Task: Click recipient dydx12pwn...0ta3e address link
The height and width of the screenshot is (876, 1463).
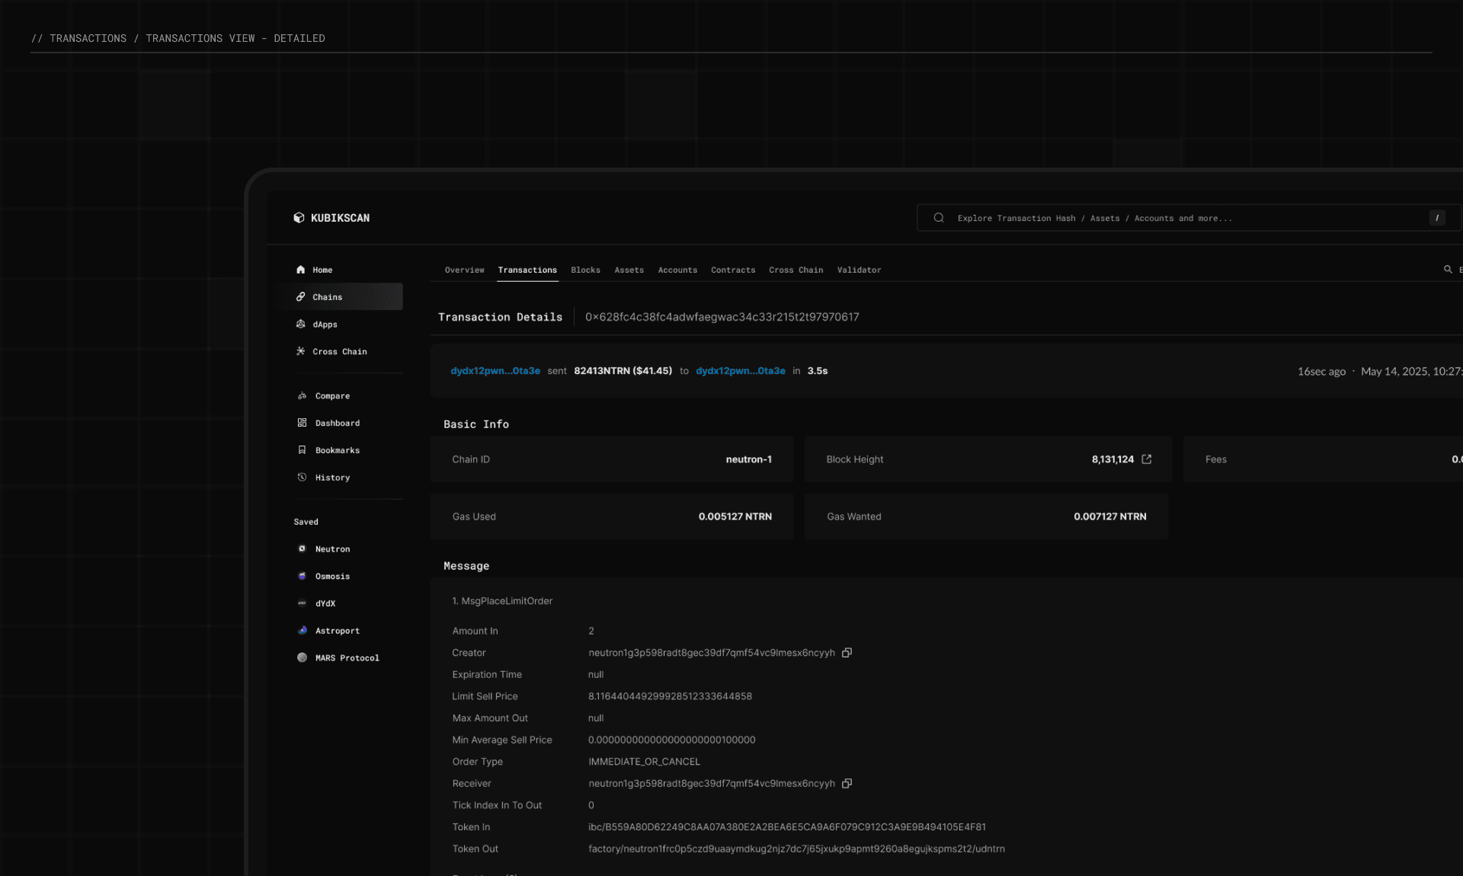Action: tap(740, 371)
